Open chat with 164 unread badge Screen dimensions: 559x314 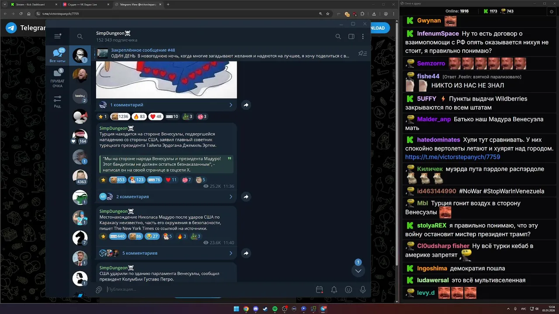pyautogui.click(x=80, y=137)
